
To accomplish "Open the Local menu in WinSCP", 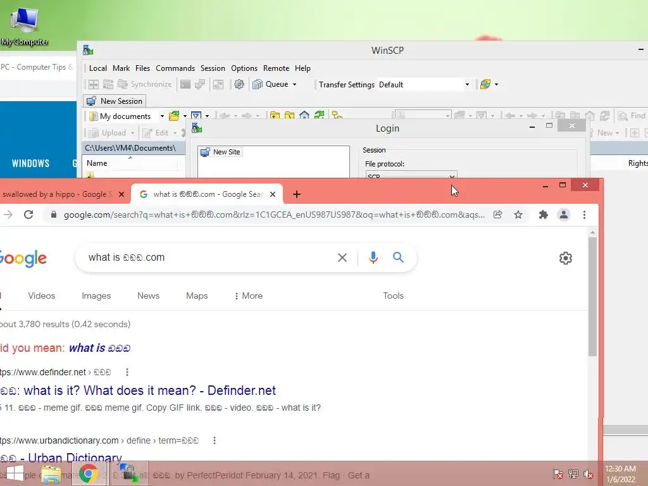I will pos(97,68).
